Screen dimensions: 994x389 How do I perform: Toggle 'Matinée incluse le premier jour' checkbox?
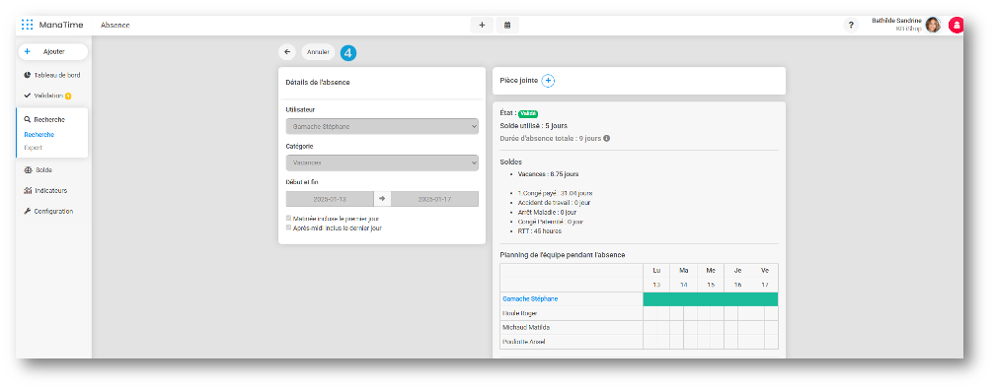click(289, 219)
